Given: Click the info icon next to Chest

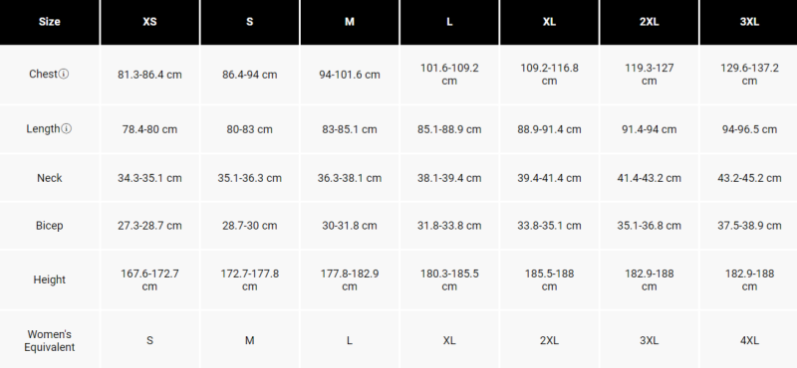Looking at the screenshot, I should pyautogui.click(x=64, y=75).
